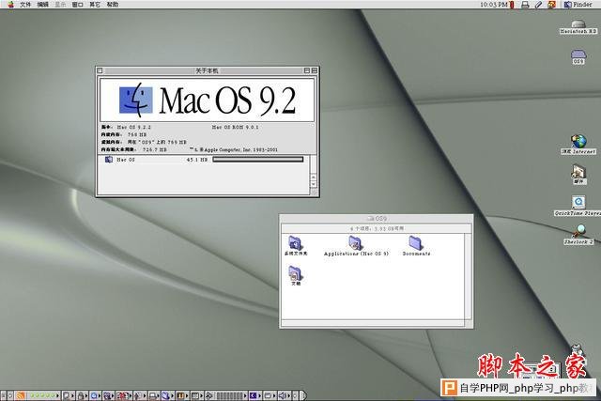Select the QuickTime Player desktop icon
601x401 pixels.
tap(578, 206)
